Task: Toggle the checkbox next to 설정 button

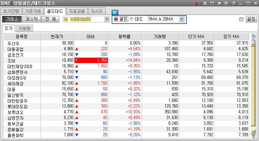Action: coord(241,20)
